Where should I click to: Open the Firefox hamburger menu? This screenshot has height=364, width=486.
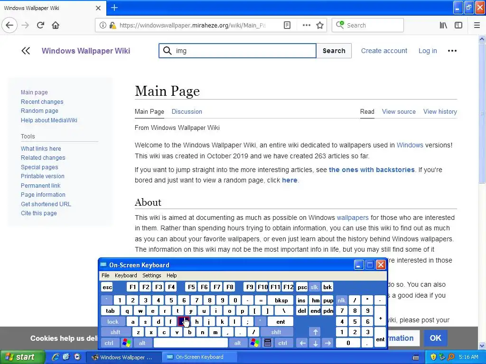(477, 26)
